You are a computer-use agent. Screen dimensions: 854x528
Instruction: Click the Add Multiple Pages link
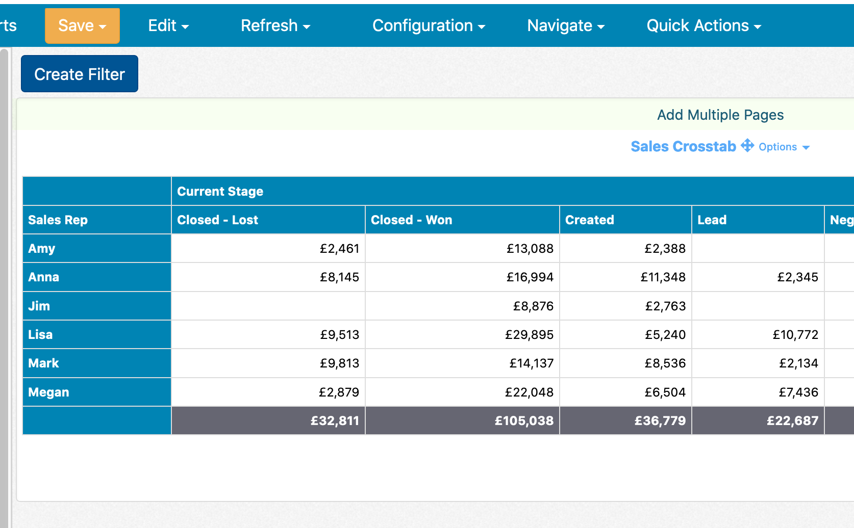pos(720,115)
